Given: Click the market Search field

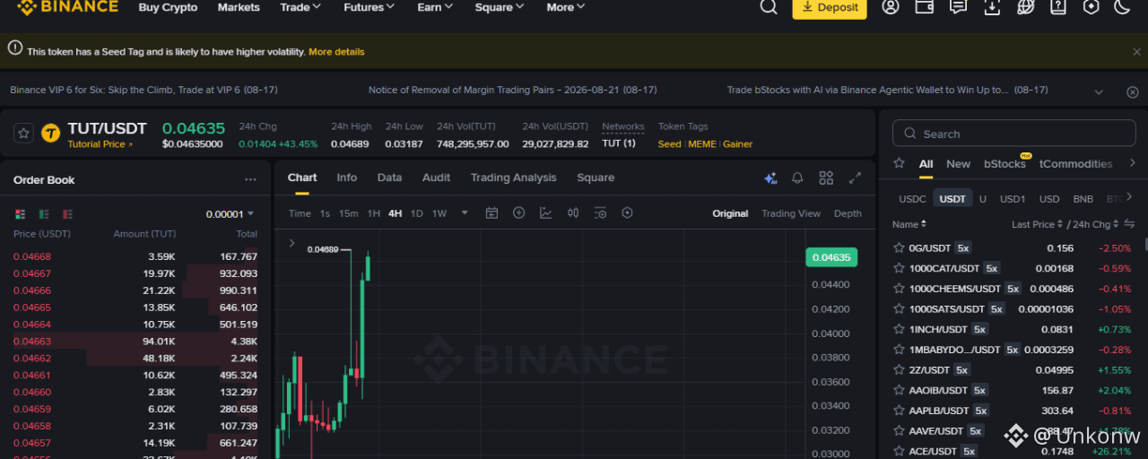Looking at the screenshot, I should pyautogui.click(x=1013, y=134).
